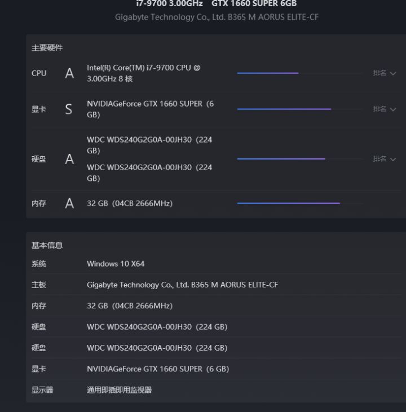This screenshot has height=412, width=406.
Task: Click the 显卡 grade letter S
Action: click(x=69, y=109)
